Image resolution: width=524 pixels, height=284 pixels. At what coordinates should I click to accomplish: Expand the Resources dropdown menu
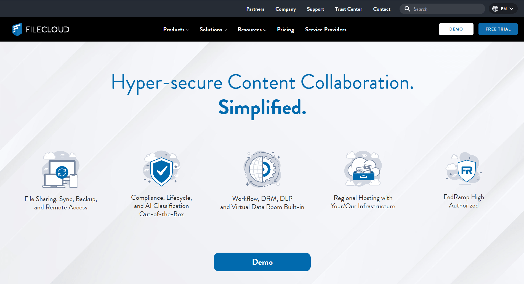pos(252,29)
